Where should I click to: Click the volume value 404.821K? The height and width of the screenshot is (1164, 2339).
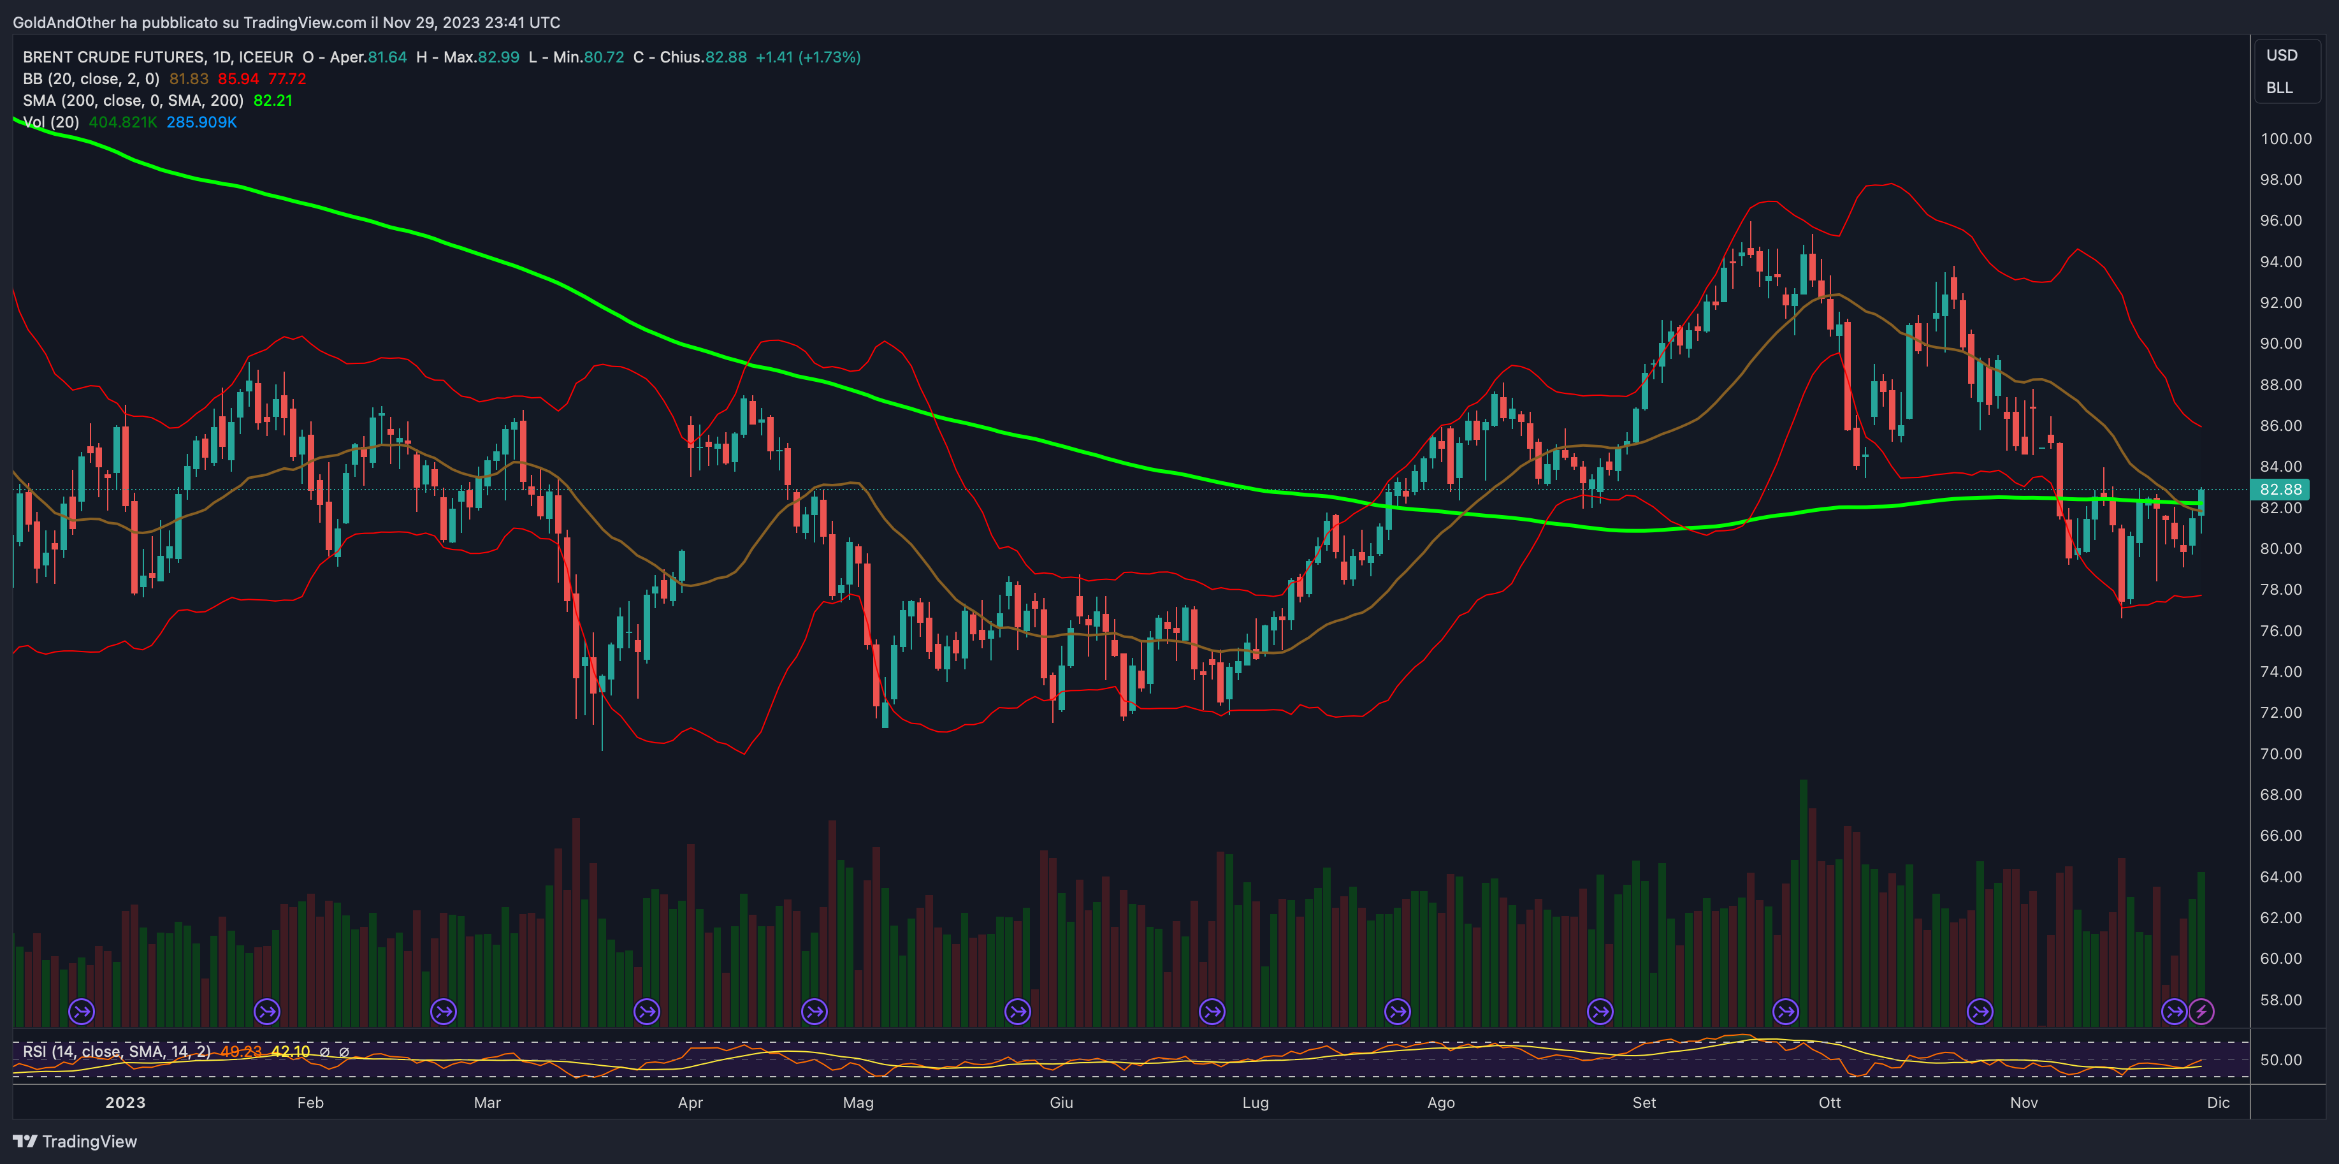[x=122, y=122]
